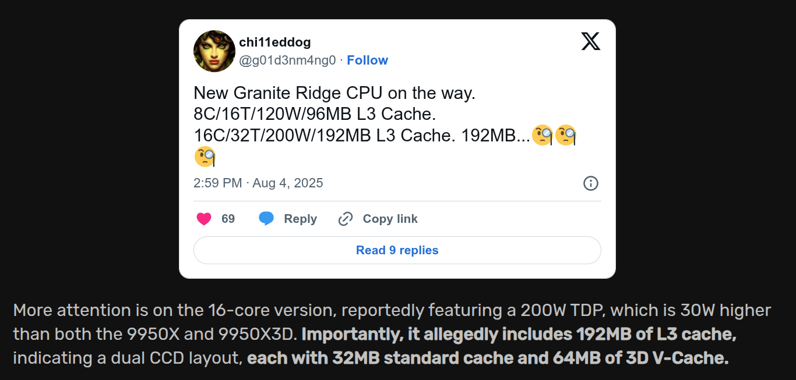Click the 69 likes count
The width and height of the screenshot is (796, 380).
[228, 219]
